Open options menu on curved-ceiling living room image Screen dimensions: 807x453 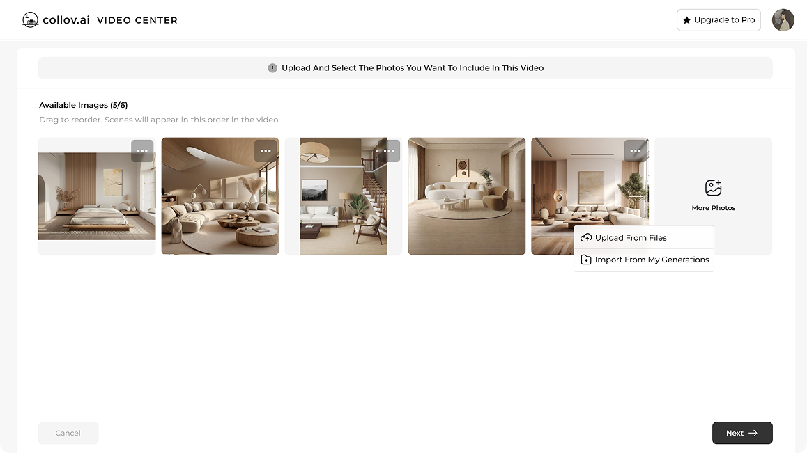point(266,151)
